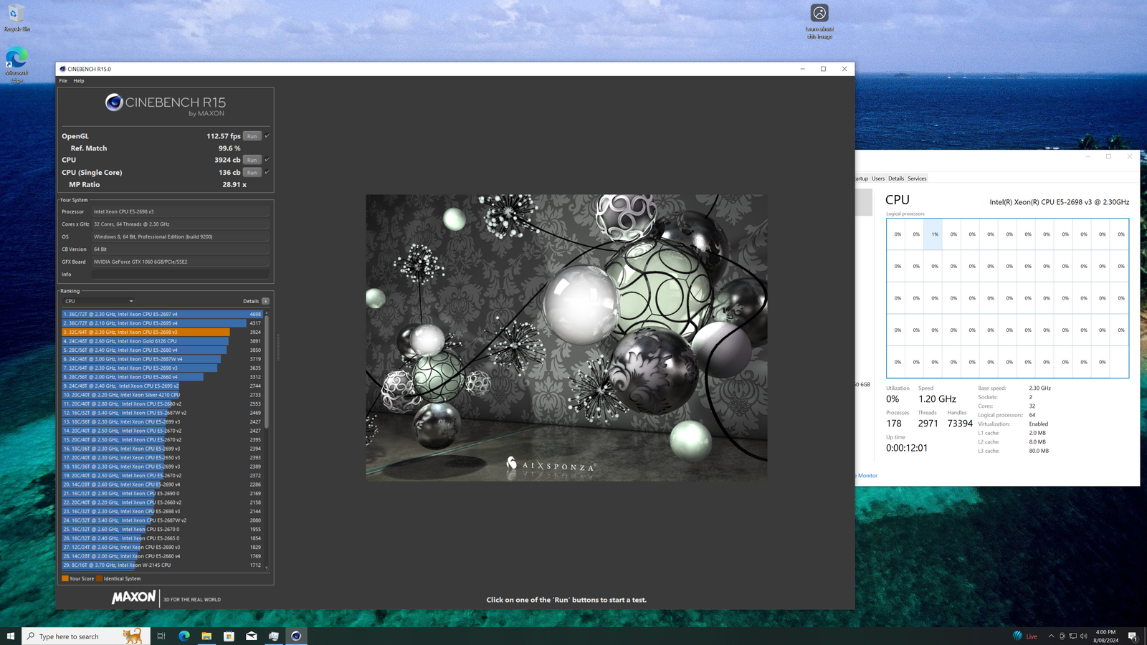Screen dimensions: 1147x645
Task: Select ranking row 6 'E5-2687W v4'
Action: [162, 359]
